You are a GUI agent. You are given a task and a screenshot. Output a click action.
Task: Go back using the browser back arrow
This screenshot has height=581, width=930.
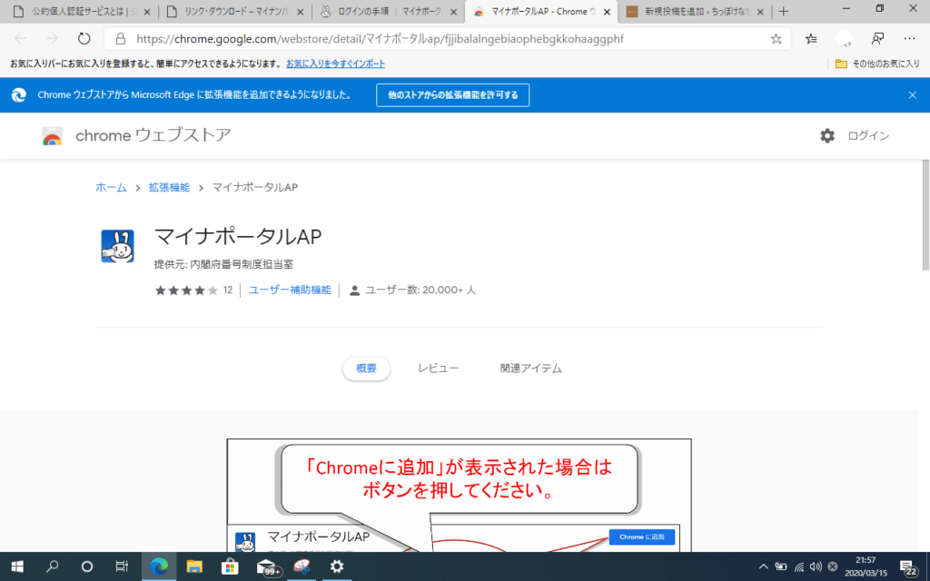coord(21,39)
